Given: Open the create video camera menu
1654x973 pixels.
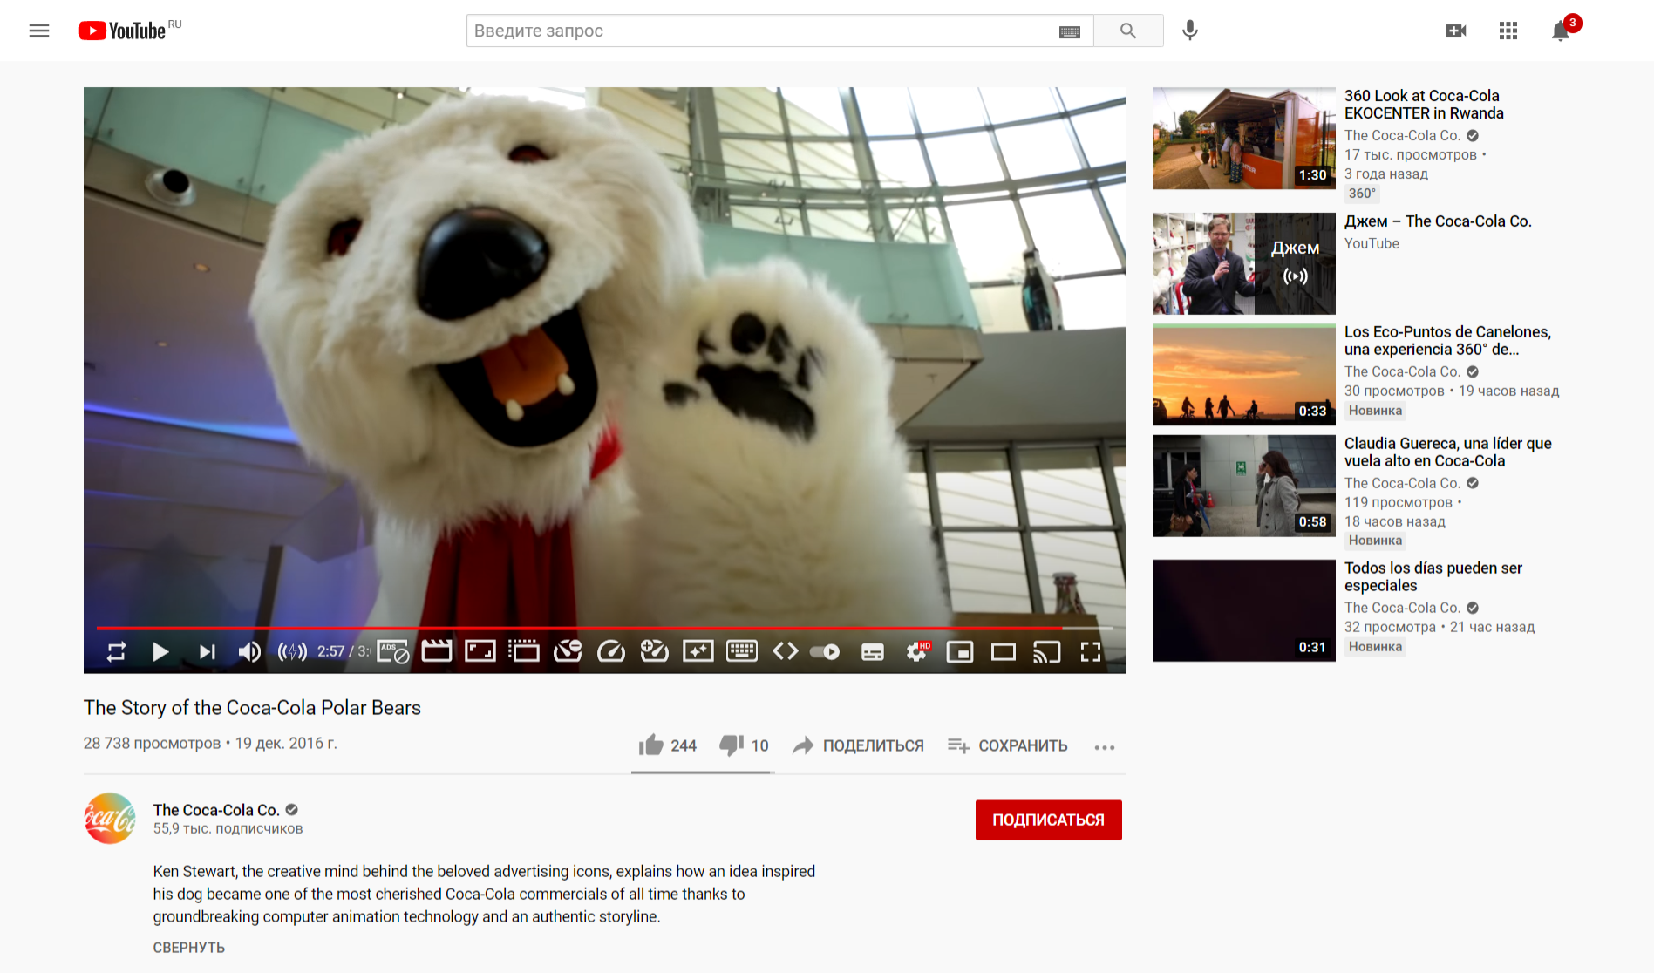Looking at the screenshot, I should click(x=1456, y=31).
